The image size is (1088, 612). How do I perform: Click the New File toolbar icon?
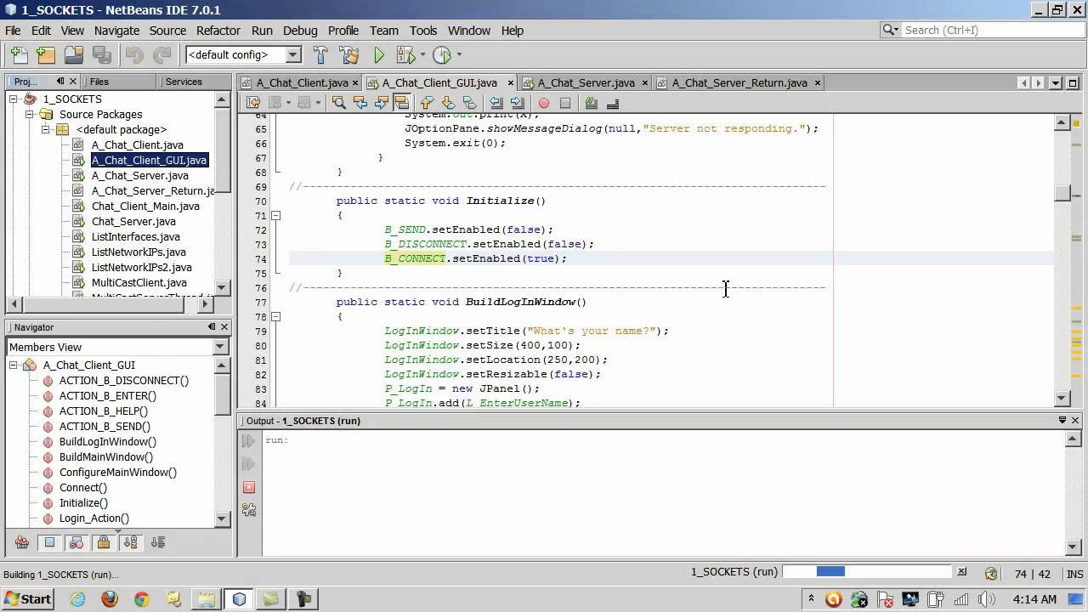pyautogui.click(x=19, y=55)
